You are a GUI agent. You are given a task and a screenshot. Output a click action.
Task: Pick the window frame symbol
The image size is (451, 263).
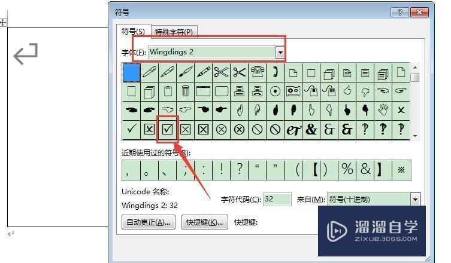[x=204, y=91]
